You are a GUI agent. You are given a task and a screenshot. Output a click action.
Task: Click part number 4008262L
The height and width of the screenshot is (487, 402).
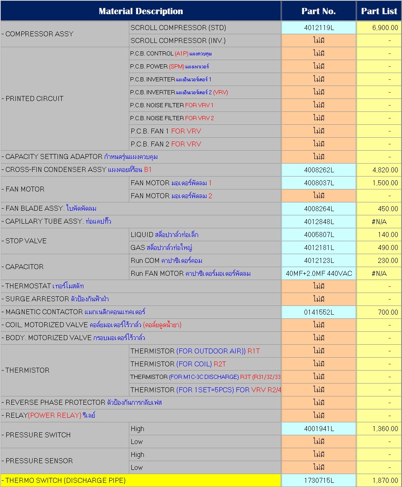[x=319, y=170]
